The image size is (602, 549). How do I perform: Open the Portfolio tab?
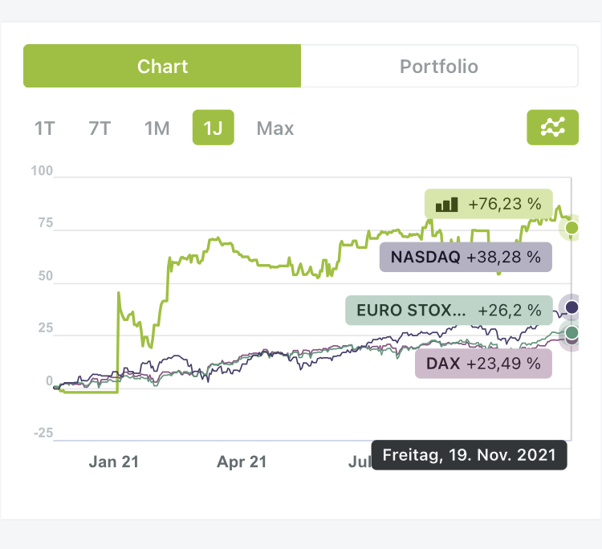[x=439, y=66]
